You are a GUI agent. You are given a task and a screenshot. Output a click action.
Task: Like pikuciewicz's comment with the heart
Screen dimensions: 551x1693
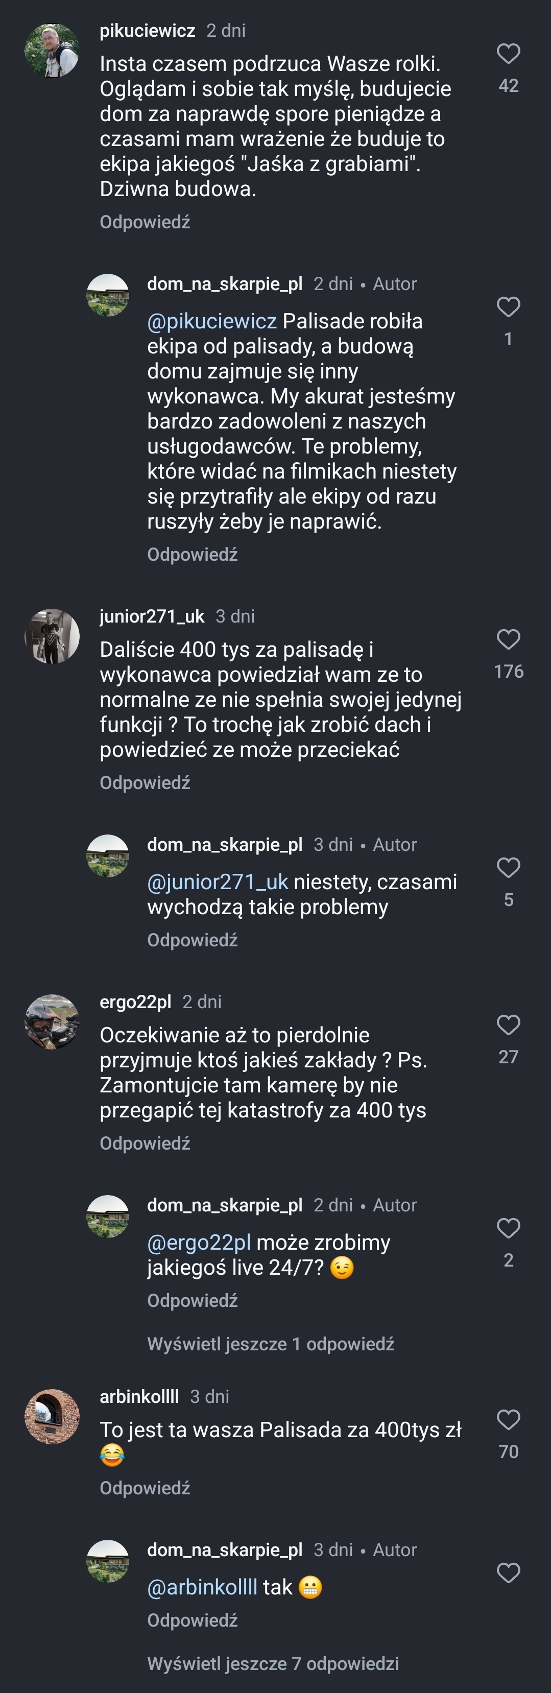tap(508, 54)
